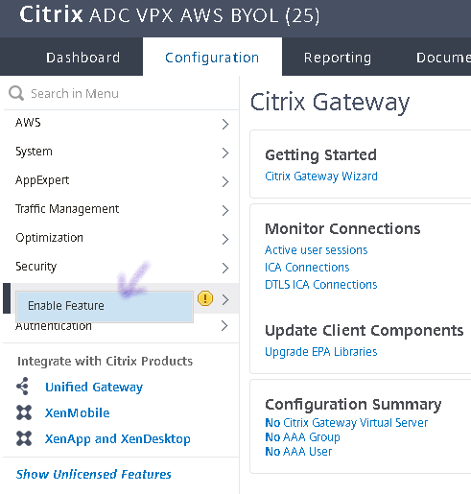The height and width of the screenshot is (494, 471).
Task: Click the XenApp and XenDesktop icon
Action: point(24,438)
